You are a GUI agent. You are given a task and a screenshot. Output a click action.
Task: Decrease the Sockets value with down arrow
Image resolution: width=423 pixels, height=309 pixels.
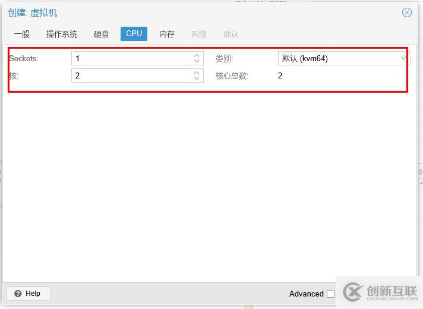point(197,61)
